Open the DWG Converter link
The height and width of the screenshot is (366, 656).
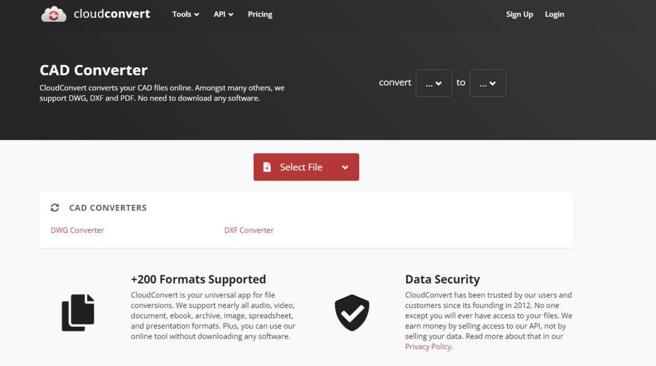[77, 230]
